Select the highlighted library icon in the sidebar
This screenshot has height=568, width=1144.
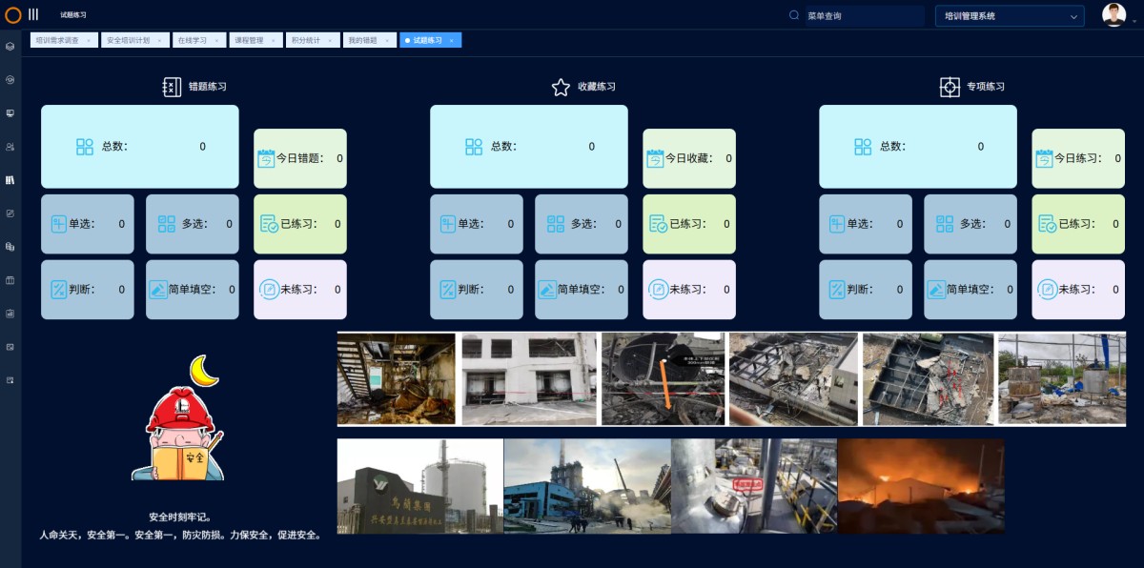point(11,179)
